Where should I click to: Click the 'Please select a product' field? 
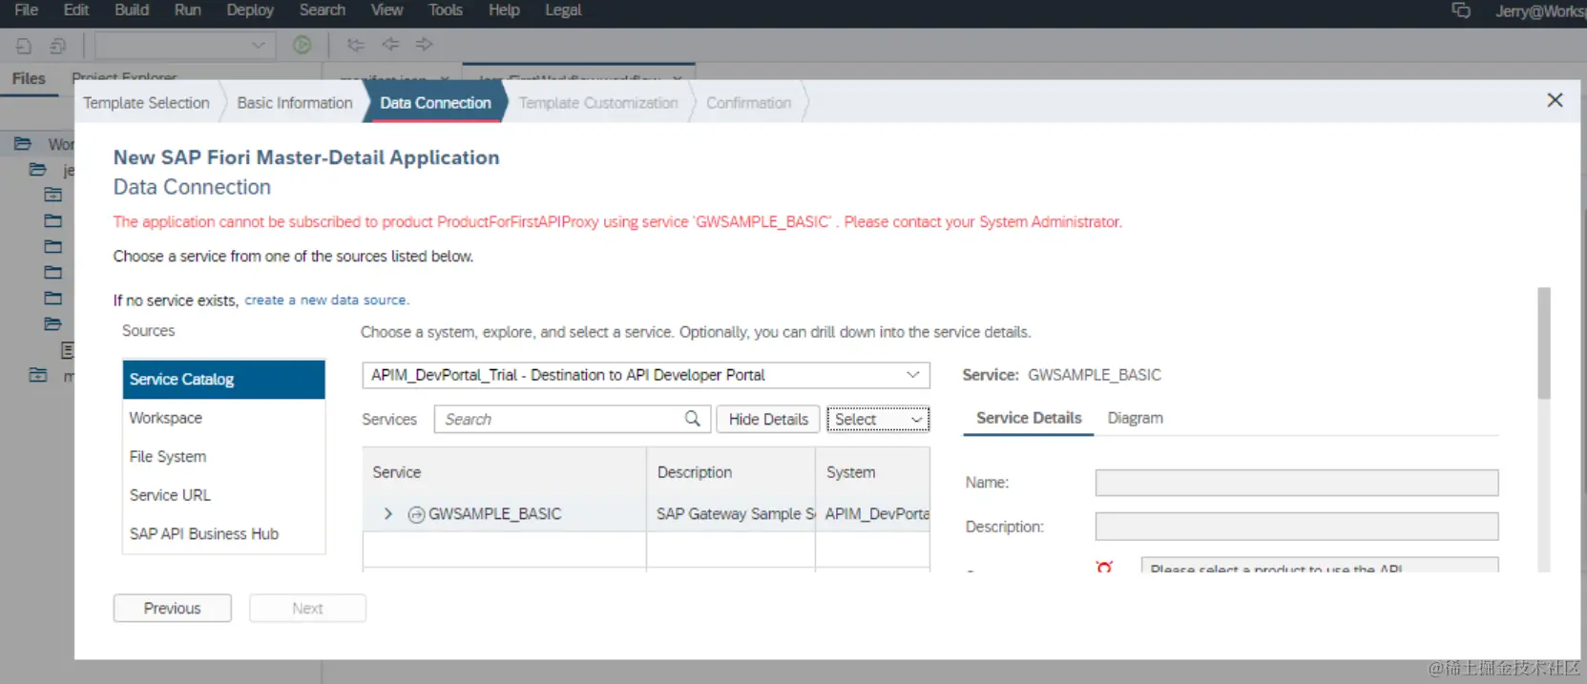tap(1320, 566)
